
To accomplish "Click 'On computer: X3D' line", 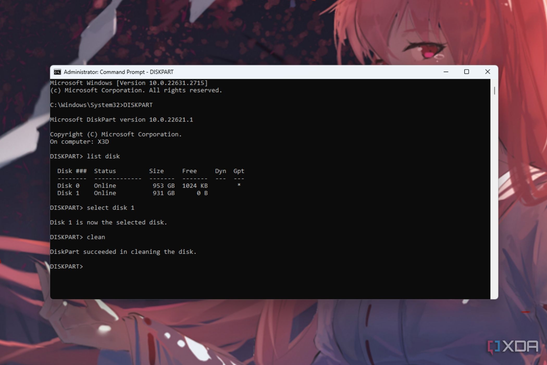I will [x=79, y=142].
